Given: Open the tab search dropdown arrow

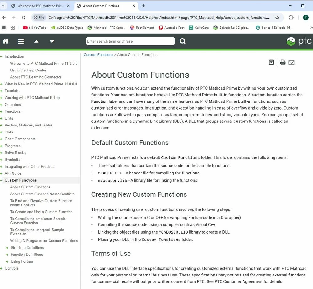Looking at the screenshot, I should pyautogui.click(x=3, y=6).
